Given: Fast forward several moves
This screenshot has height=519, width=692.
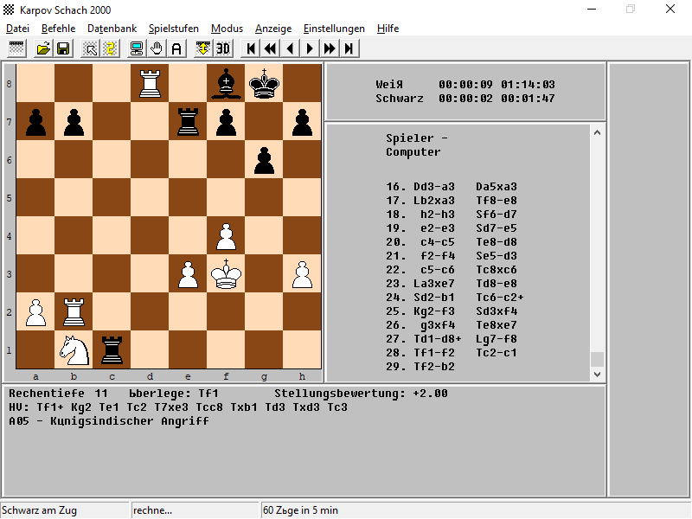Looking at the screenshot, I should [330, 48].
